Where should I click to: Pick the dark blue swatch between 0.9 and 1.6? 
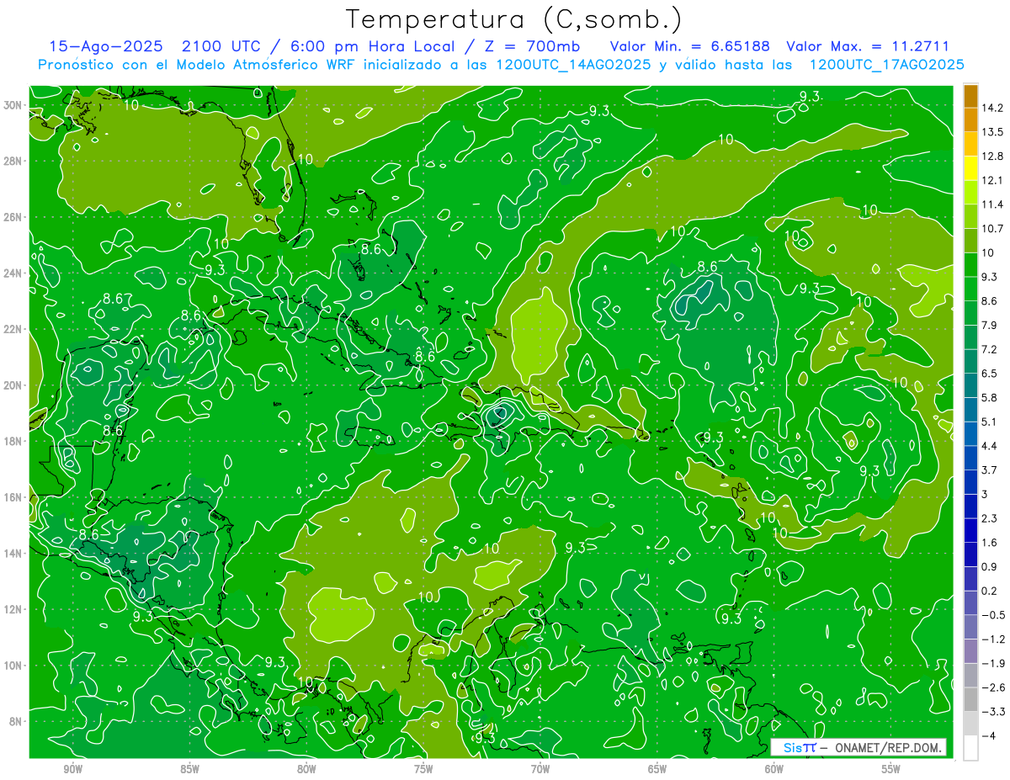click(970, 554)
